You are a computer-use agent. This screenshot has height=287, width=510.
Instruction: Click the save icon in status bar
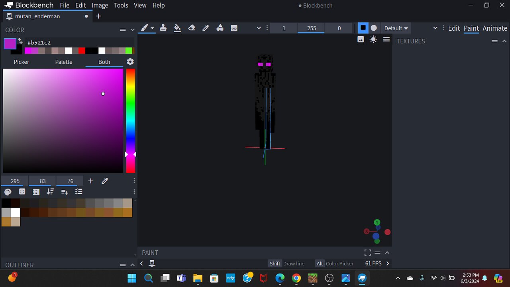tap(152, 263)
